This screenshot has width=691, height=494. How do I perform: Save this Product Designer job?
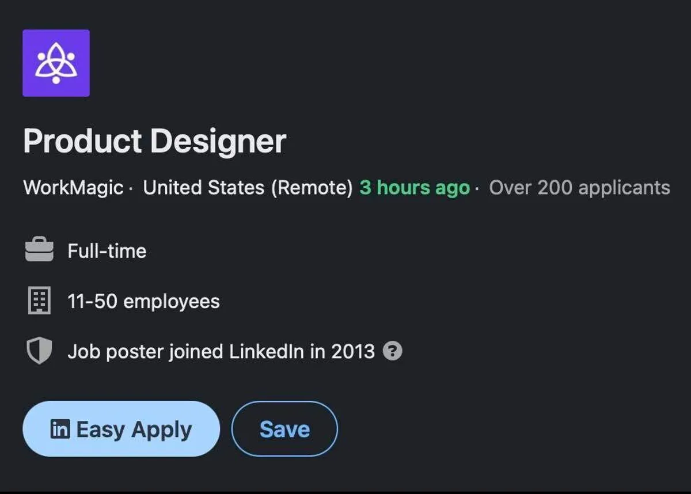284,429
